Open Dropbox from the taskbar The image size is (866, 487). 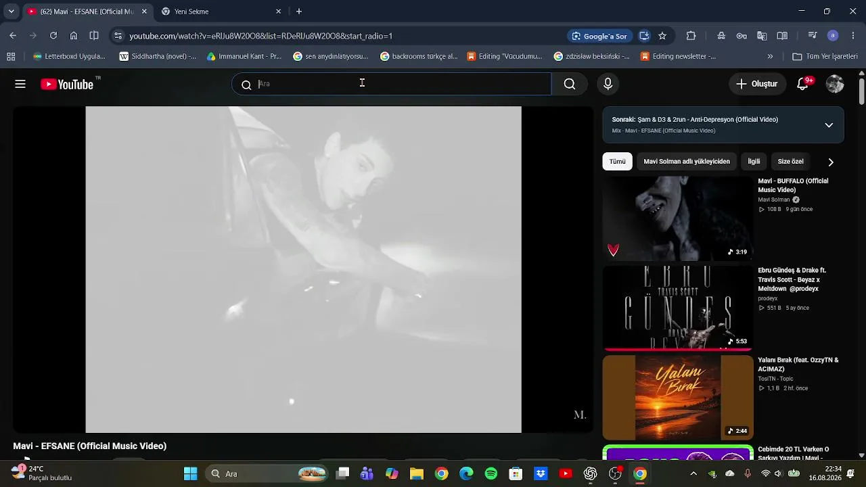tap(541, 473)
